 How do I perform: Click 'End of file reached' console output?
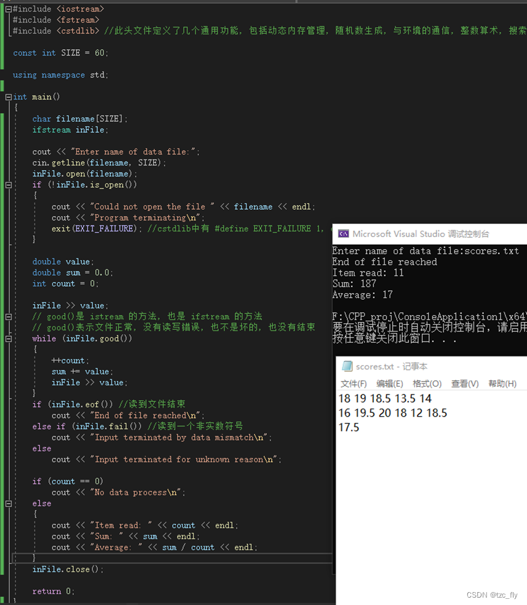point(385,262)
